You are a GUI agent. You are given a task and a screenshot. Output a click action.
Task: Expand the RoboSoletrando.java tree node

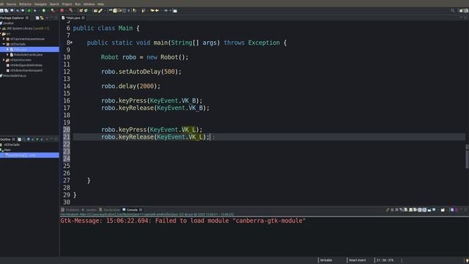pyautogui.click(x=7, y=55)
